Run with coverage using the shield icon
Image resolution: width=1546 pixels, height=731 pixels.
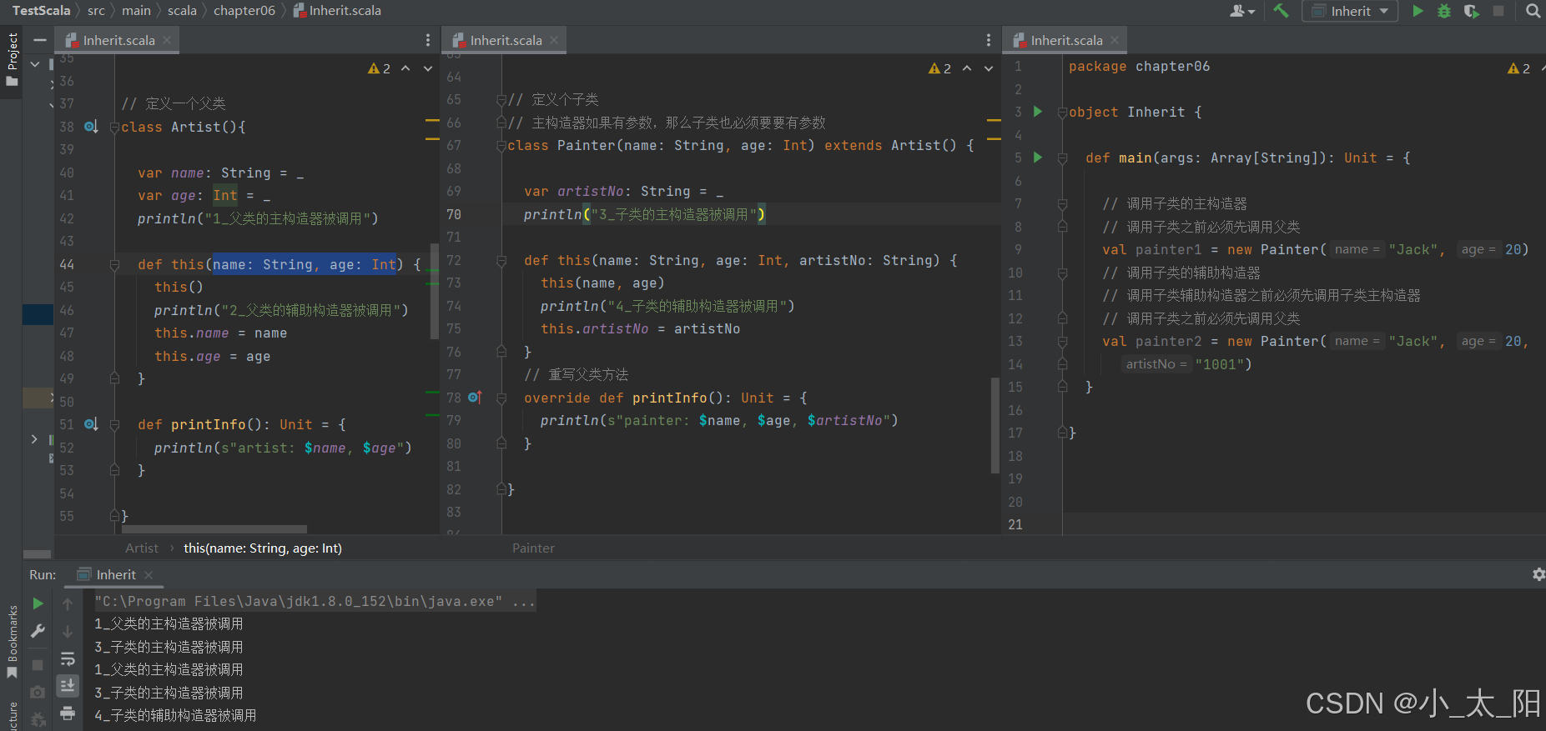coord(1471,11)
